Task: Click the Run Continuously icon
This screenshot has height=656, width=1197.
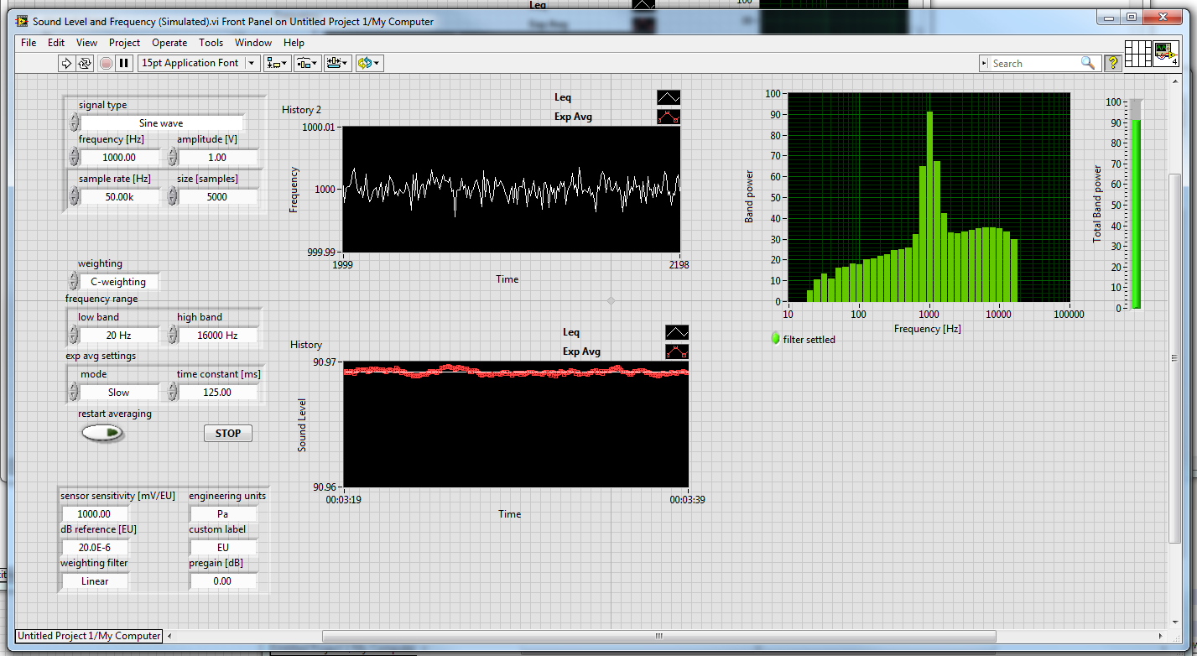Action: click(x=85, y=63)
